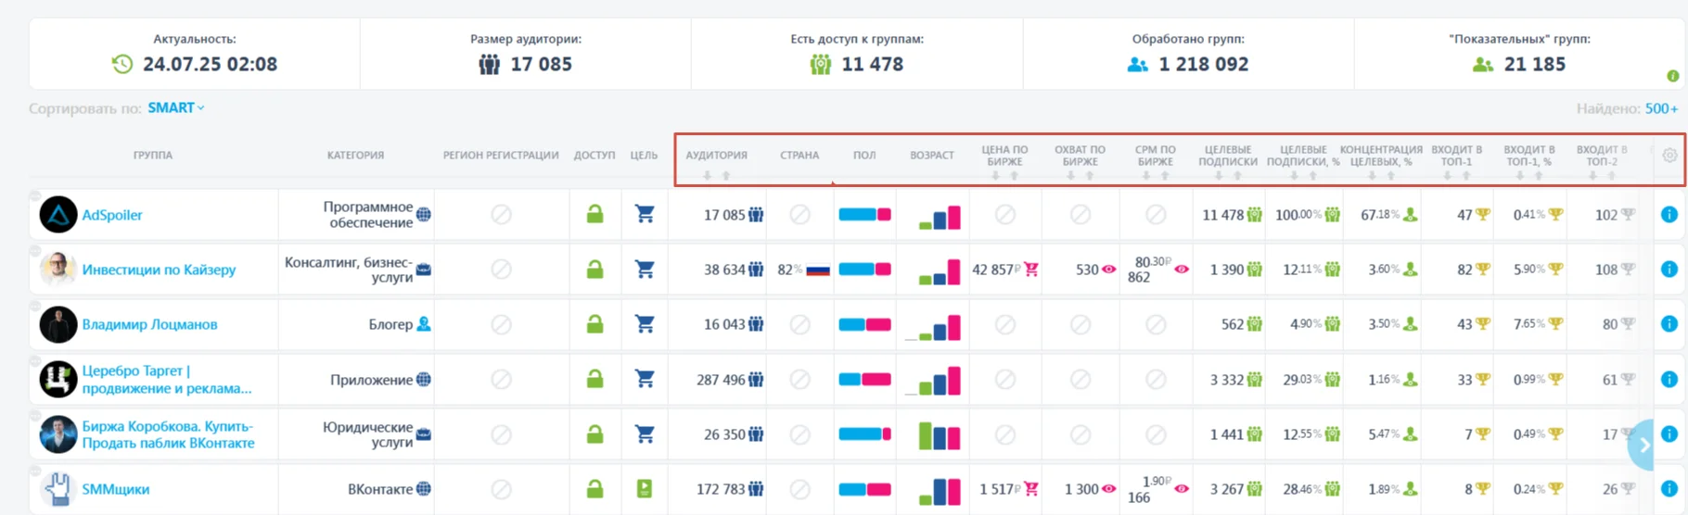Click Владимир Лоцманов avatar

[x=58, y=324]
